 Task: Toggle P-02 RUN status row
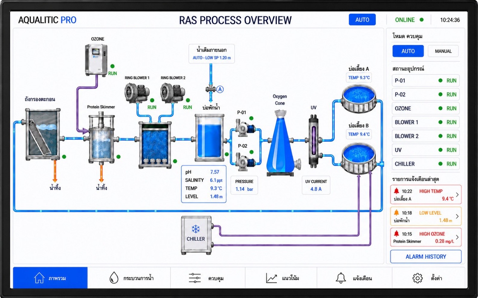pos(425,94)
